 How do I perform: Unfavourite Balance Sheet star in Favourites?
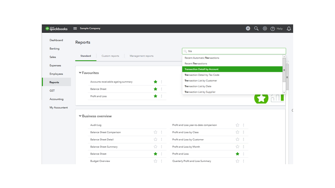coord(155,89)
